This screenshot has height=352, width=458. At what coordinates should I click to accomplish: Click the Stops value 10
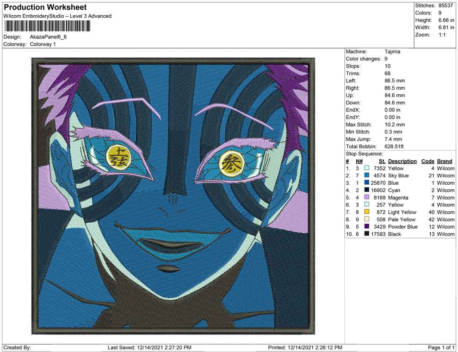[x=387, y=66]
